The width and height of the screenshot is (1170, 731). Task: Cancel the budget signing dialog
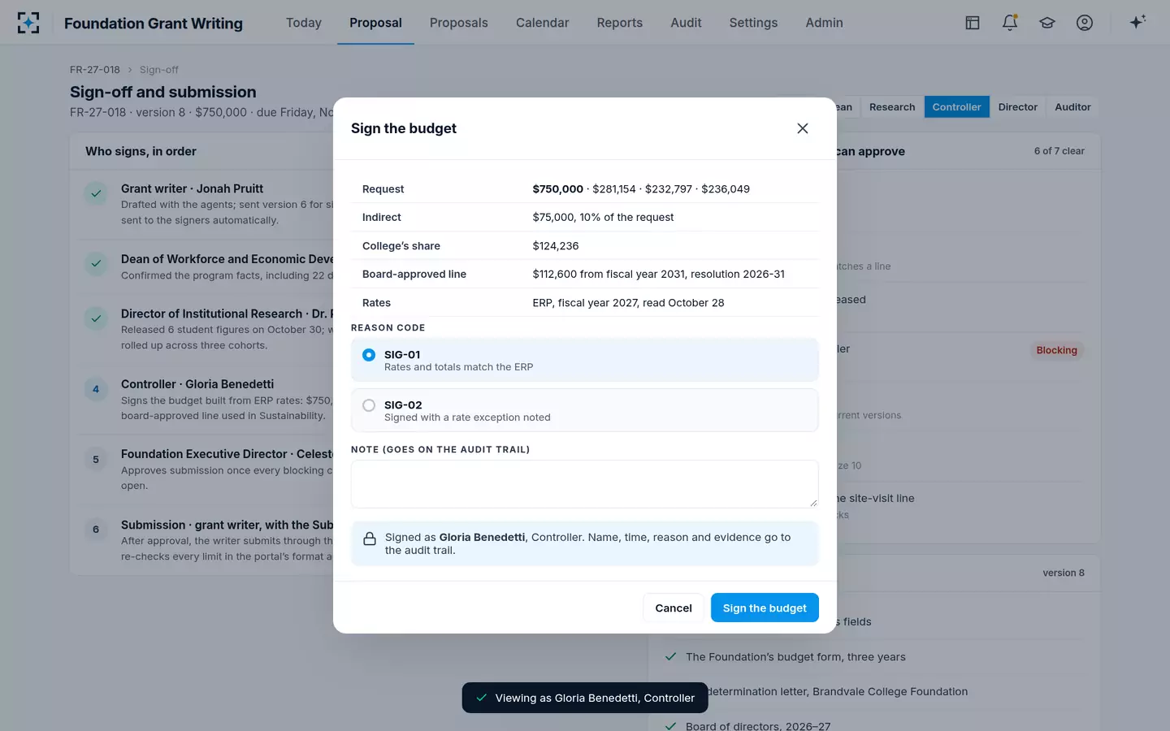674,608
